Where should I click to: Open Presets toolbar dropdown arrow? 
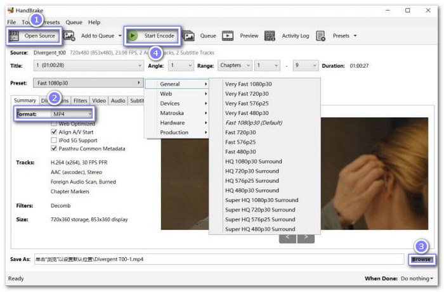click(355, 36)
